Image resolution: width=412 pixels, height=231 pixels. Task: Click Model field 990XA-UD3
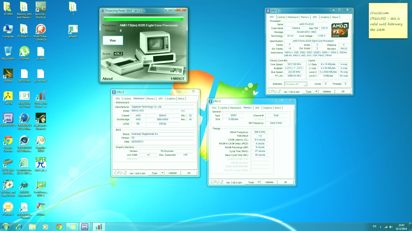[x=151, y=111]
